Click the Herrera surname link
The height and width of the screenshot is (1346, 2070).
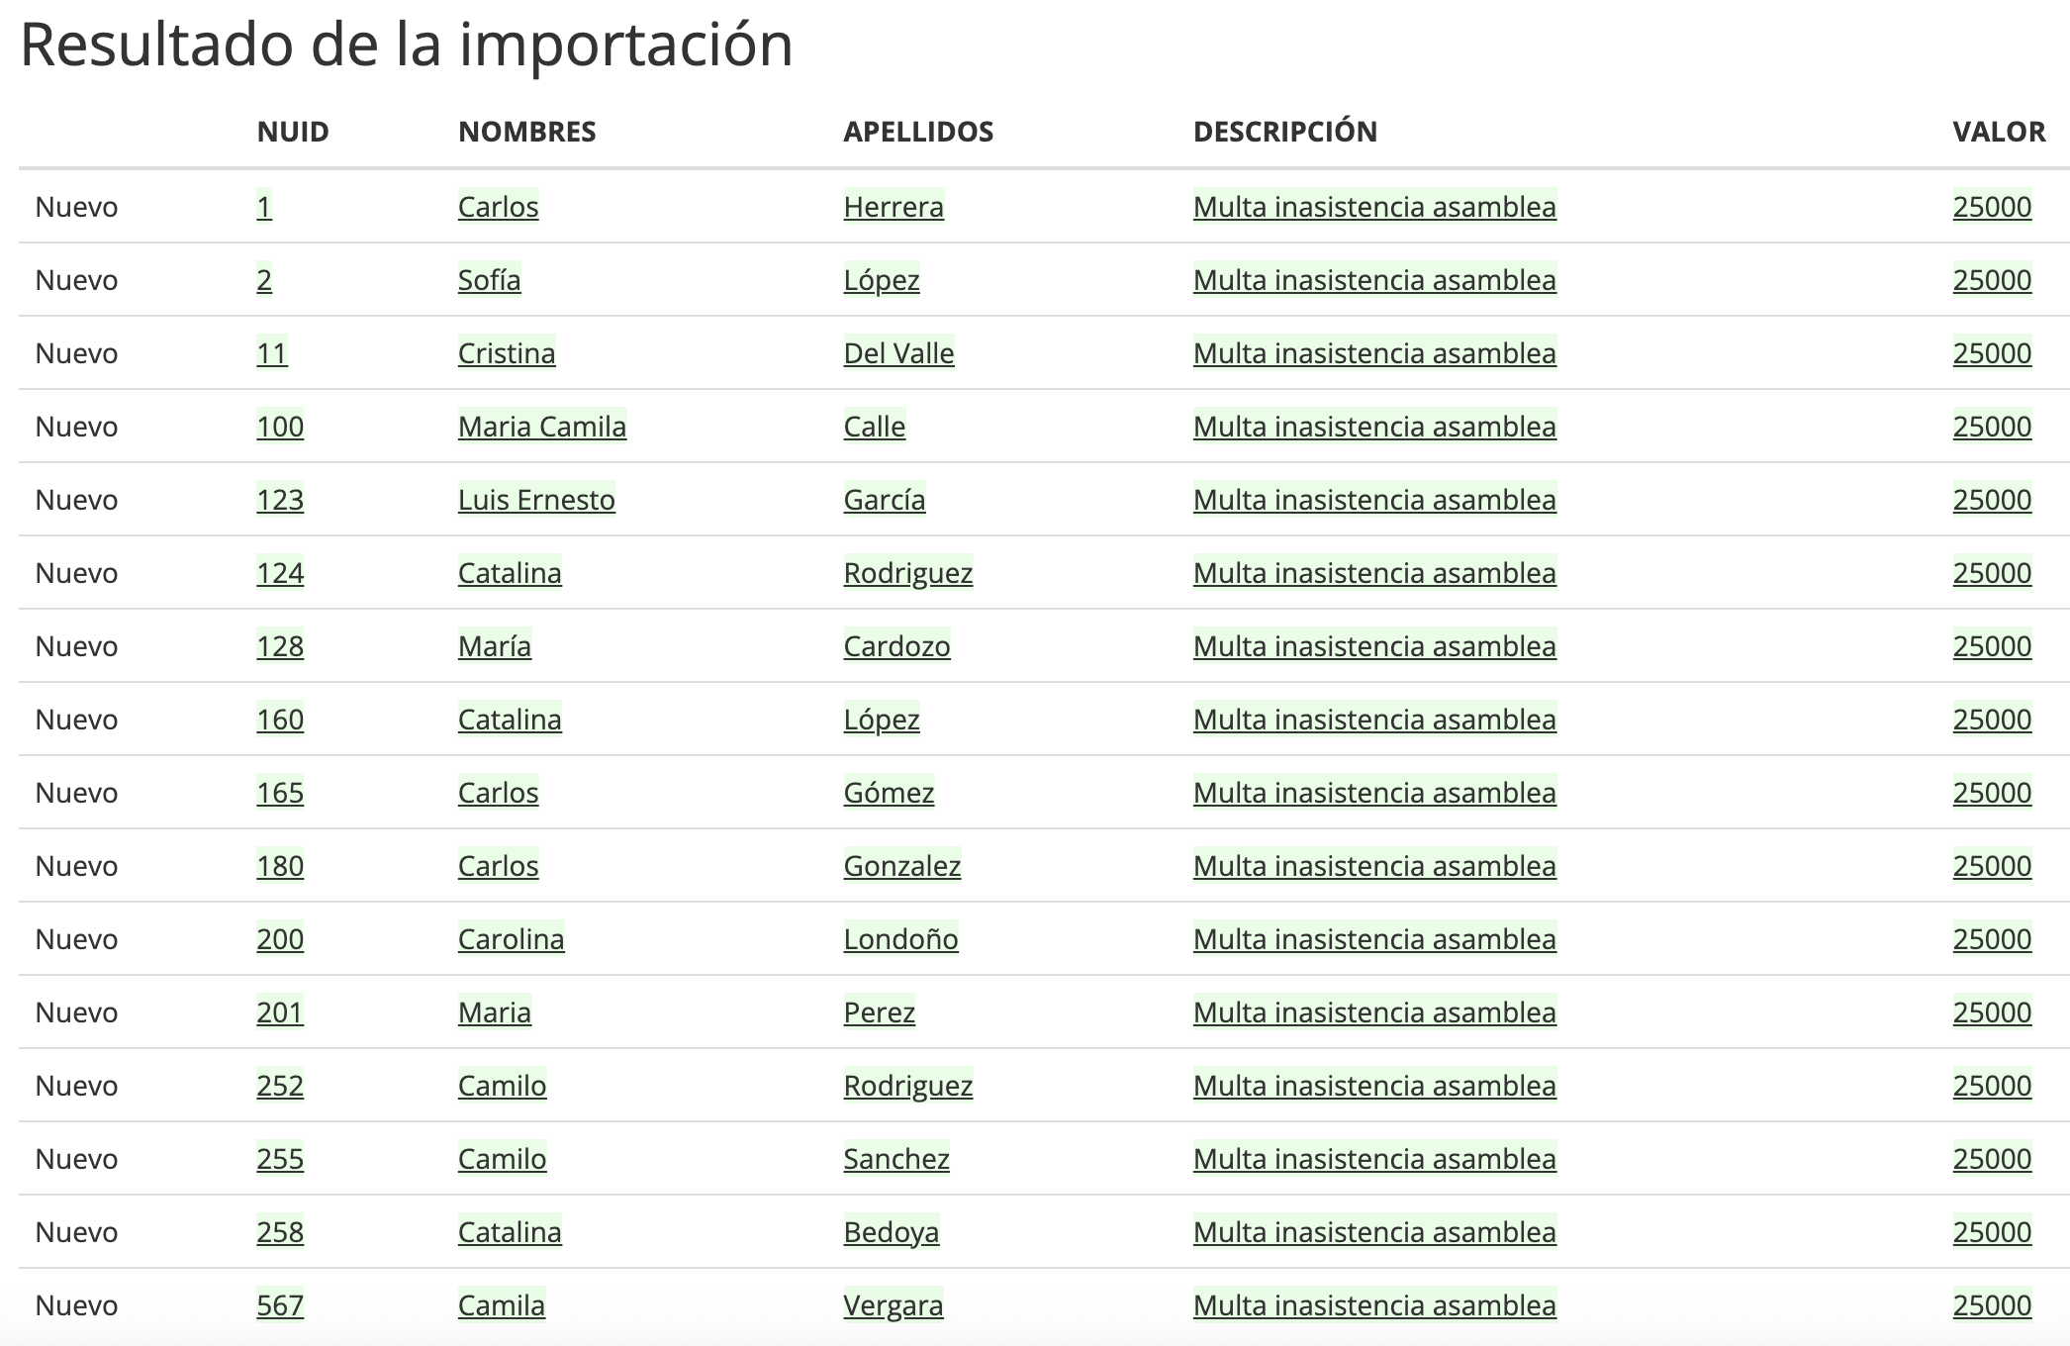pyautogui.click(x=893, y=207)
